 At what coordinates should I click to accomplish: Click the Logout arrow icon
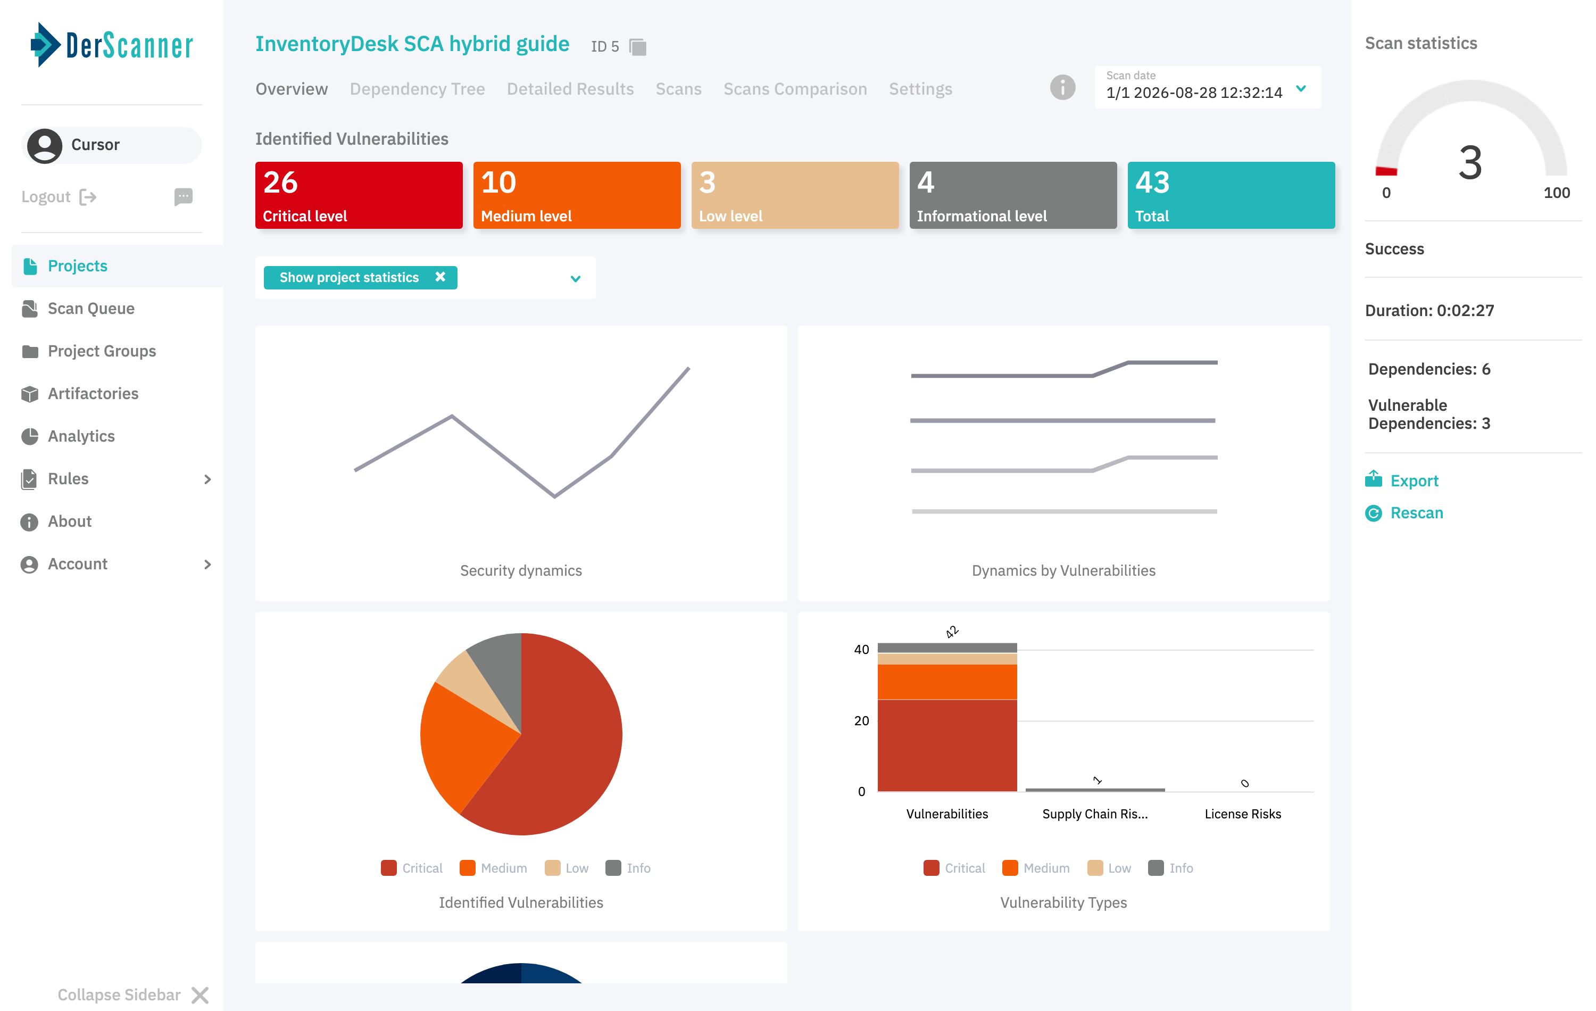point(88,197)
